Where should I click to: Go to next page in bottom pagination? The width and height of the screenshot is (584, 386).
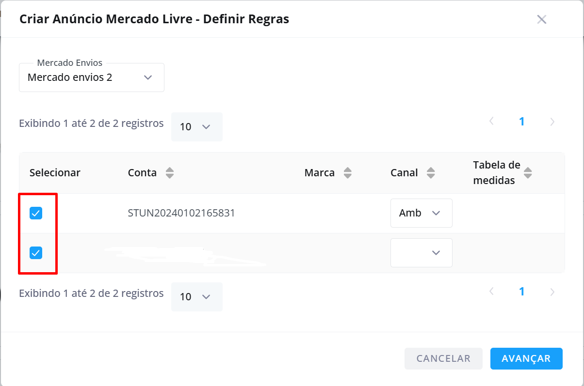pyautogui.click(x=552, y=292)
